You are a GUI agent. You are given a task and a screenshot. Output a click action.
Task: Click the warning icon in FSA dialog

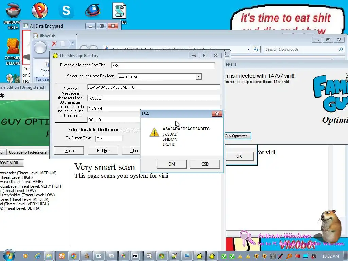click(154, 132)
